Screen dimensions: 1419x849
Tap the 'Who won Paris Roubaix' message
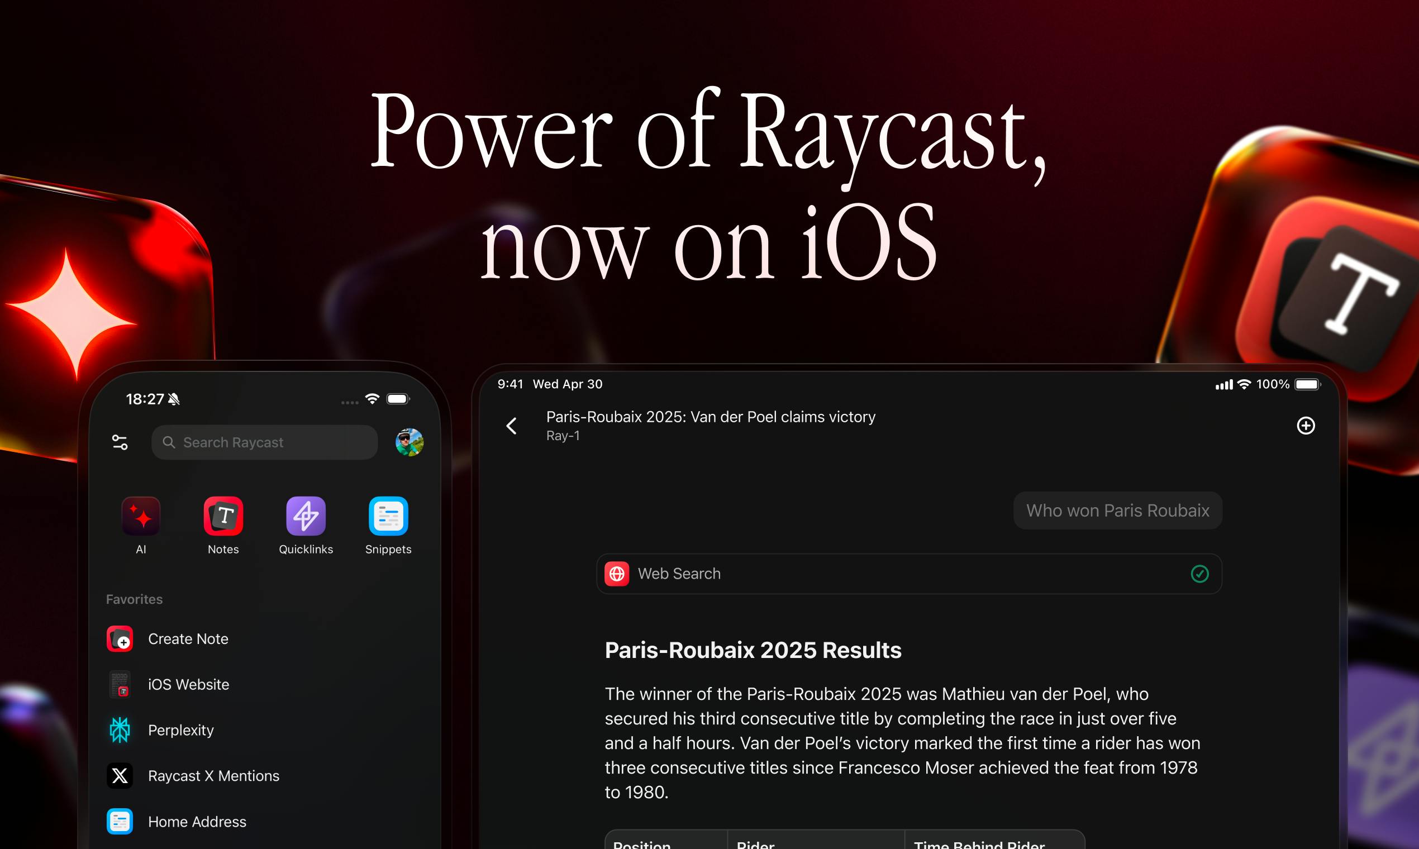(x=1117, y=511)
